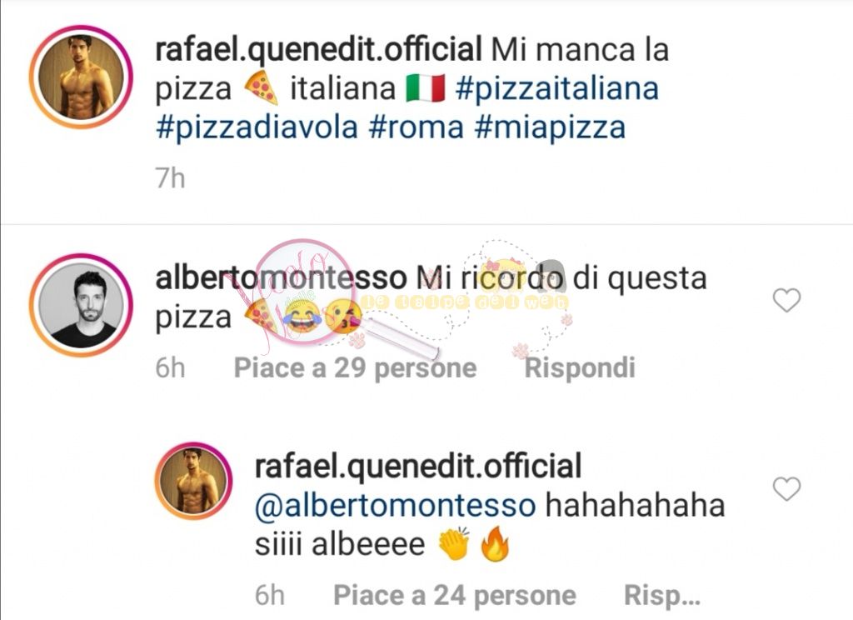Open the #miapizza hashtag

tap(550, 128)
